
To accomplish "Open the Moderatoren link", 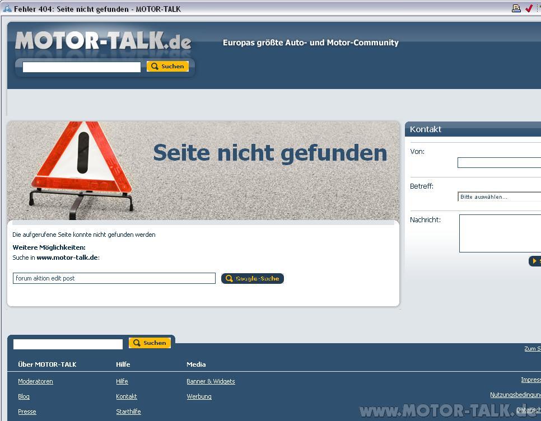I will (x=35, y=381).
